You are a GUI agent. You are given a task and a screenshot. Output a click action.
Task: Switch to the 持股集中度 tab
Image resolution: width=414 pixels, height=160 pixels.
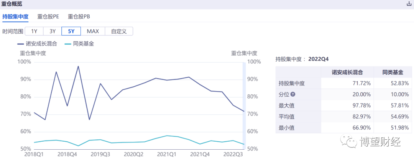click(15, 16)
